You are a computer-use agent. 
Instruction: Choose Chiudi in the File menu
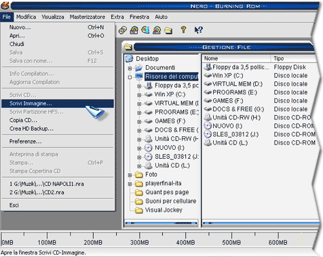click(x=57, y=44)
